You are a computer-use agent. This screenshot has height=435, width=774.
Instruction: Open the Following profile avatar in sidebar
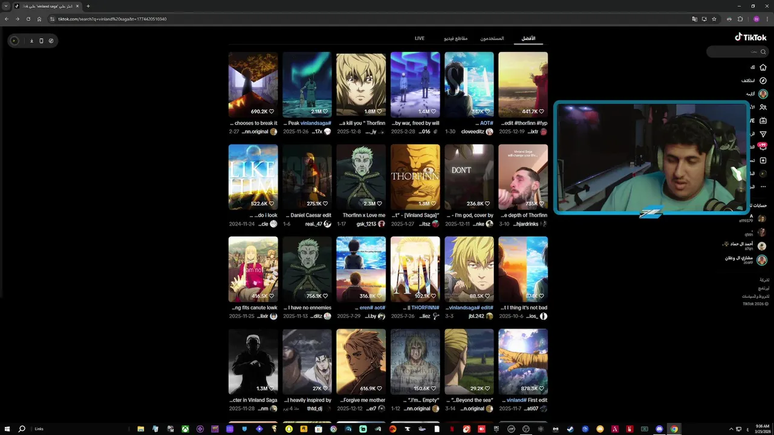tap(763, 94)
